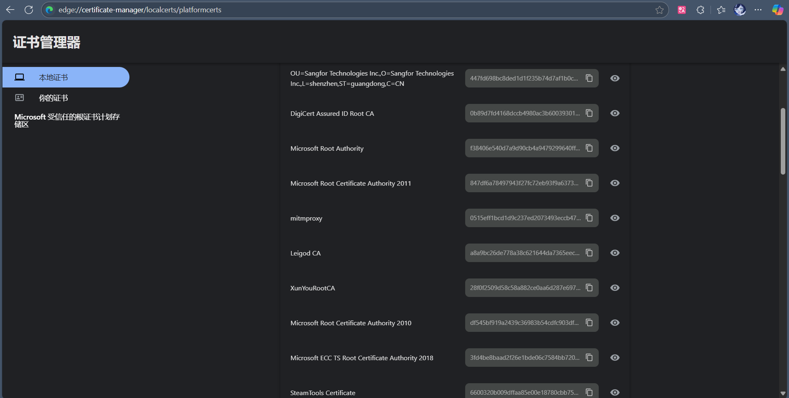The width and height of the screenshot is (789, 398).
Task: Click the scroll down arrow
Action: (783, 393)
